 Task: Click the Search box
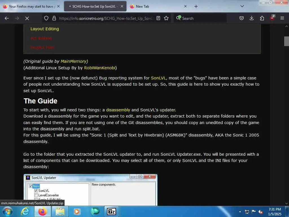(200, 18)
